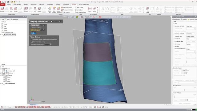Viewport: 197px width, 111px height.
Task: Switch to the POLYGONS ribbon tab
Action: [34, 5]
